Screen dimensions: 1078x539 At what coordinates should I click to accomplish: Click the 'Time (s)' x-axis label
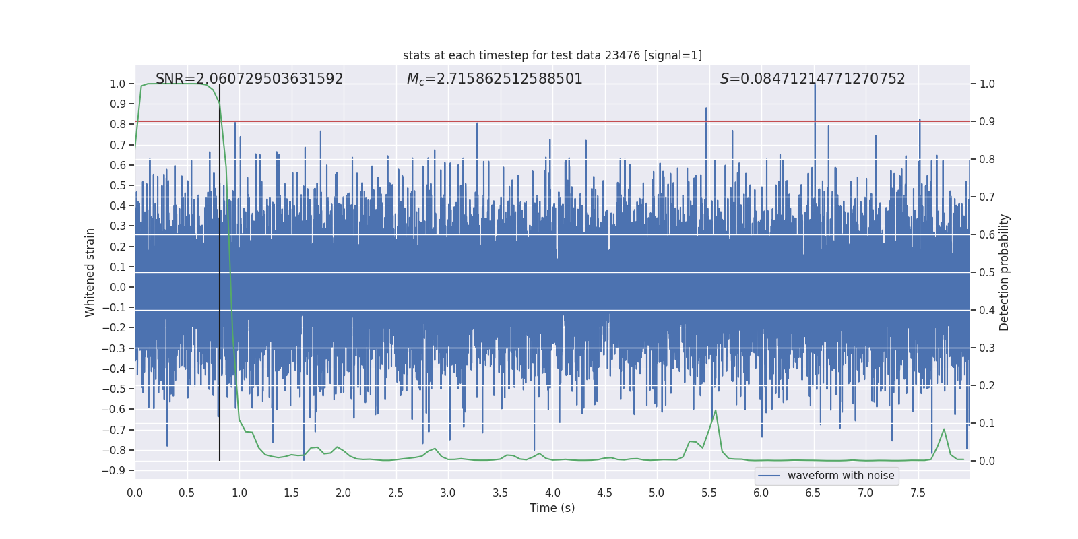[552, 508]
